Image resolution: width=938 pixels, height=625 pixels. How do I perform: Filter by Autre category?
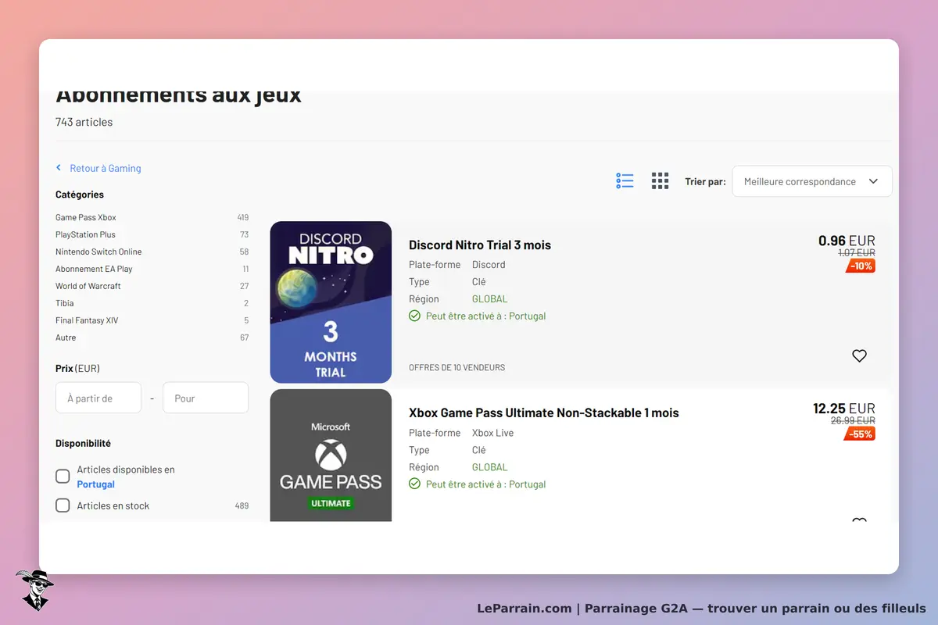pos(66,337)
